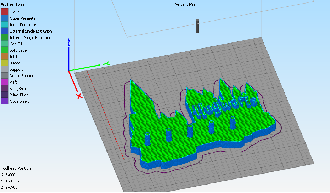330x193 pixels.
Task: Click the Internal Single Extrusion swatch
Action: pos(5,38)
